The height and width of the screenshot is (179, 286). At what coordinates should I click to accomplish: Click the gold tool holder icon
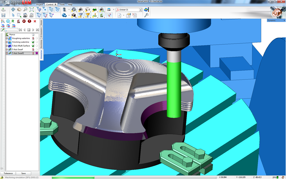point(88,15)
